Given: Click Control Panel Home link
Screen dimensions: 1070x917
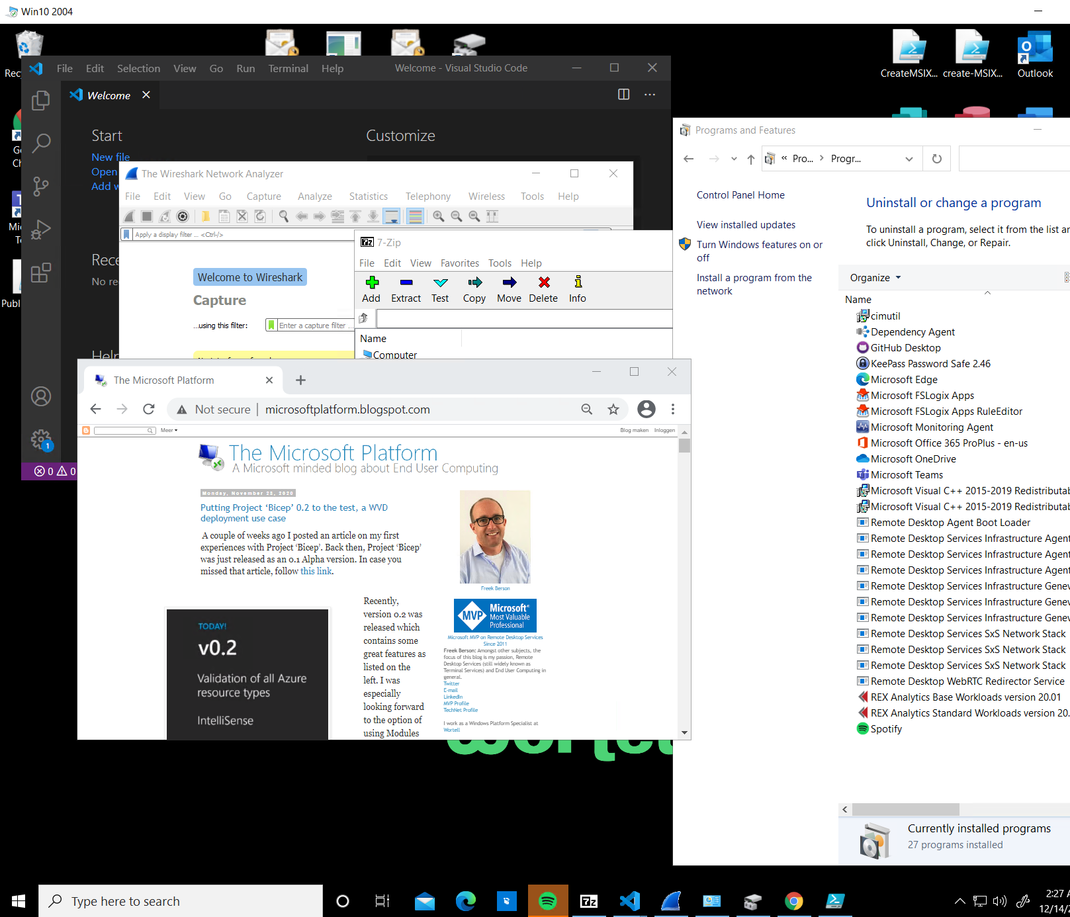Looking at the screenshot, I should click(740, 195).
